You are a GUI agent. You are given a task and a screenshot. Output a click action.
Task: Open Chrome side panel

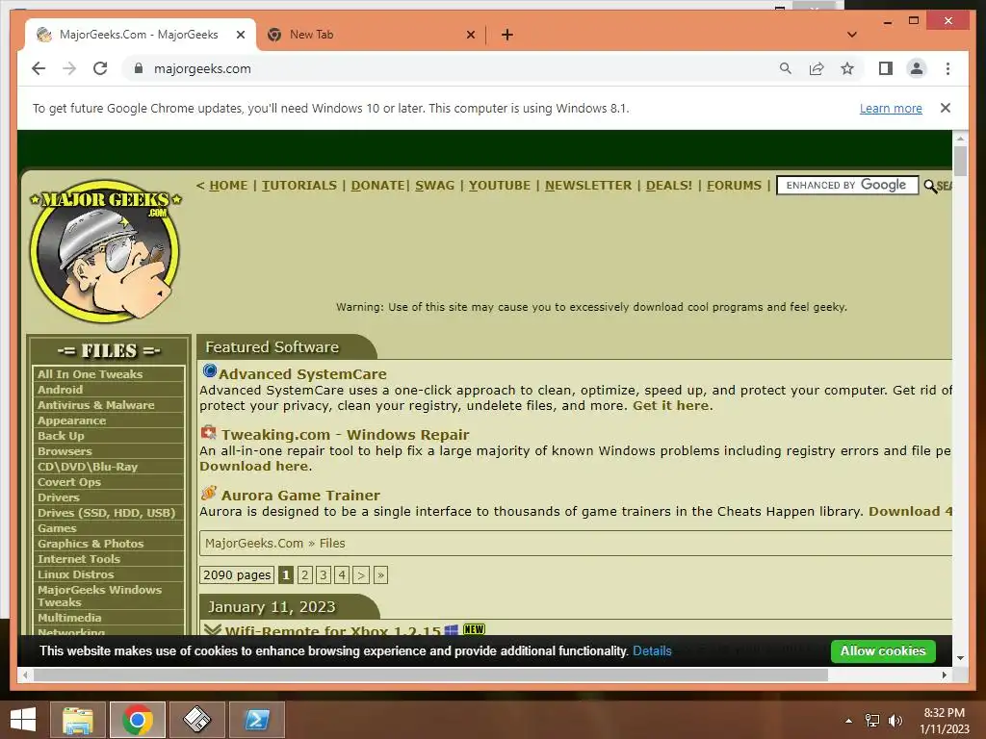(886, 68)
